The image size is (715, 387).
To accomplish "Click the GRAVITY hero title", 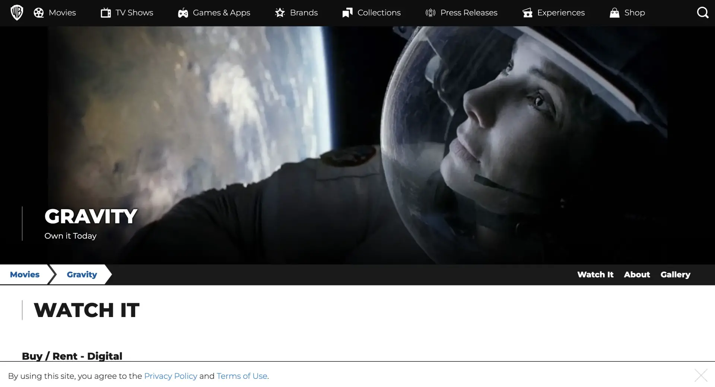I will tap(91, 217).
